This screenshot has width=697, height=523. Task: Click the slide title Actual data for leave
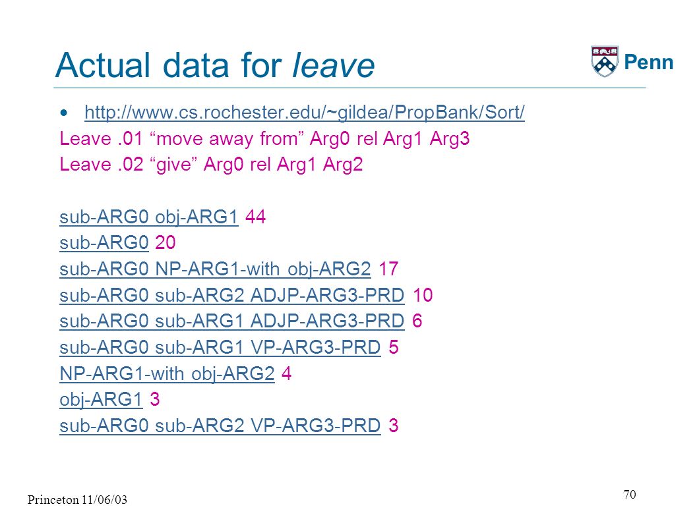(215, 65)
